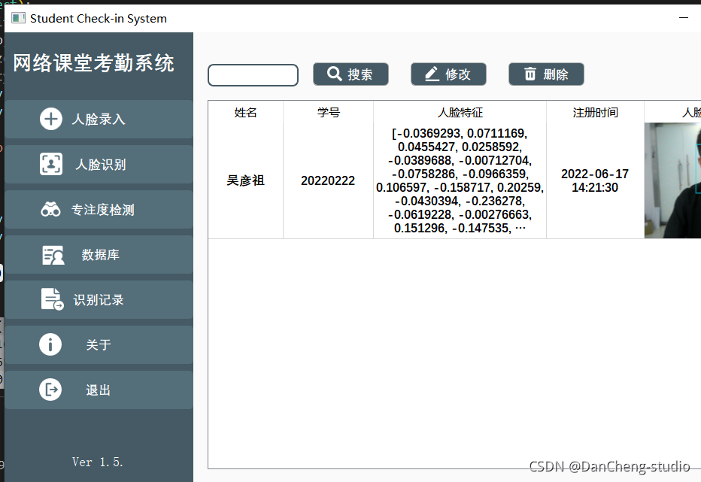Select the student name cell 吴彦祖
Image resolution: width=701 pixels, height=482 pixels.
coord(245,180)
